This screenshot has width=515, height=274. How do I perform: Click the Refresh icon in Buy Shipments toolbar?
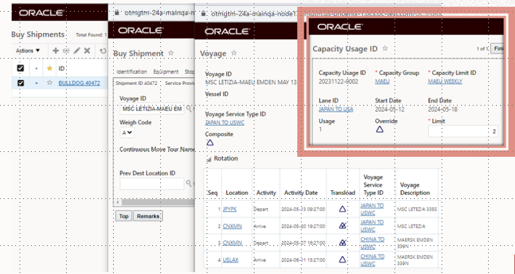[103, 51]
